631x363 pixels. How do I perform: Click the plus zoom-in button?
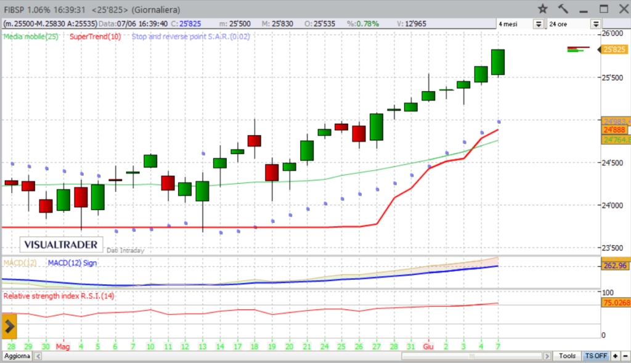point(615,356)
